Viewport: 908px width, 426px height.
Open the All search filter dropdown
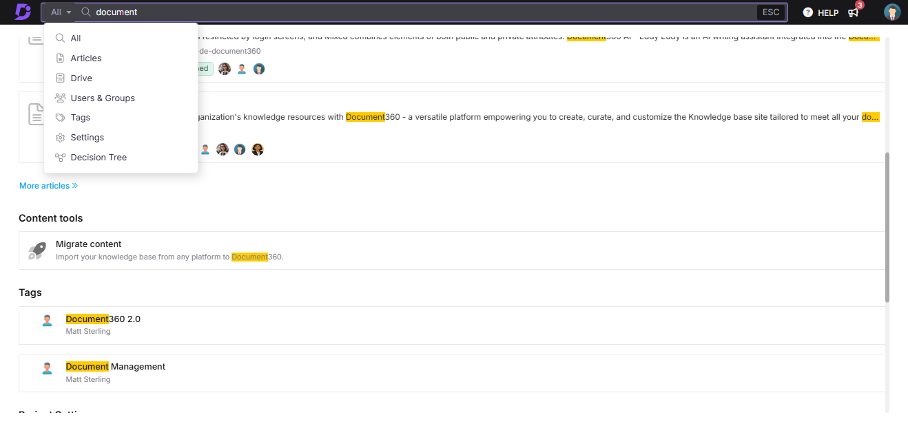coord(61,12)
